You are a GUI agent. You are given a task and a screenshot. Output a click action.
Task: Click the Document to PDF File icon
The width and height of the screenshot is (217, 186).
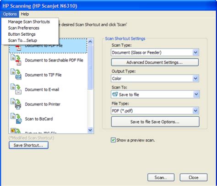pyautogui.click(x=19, y=48)
